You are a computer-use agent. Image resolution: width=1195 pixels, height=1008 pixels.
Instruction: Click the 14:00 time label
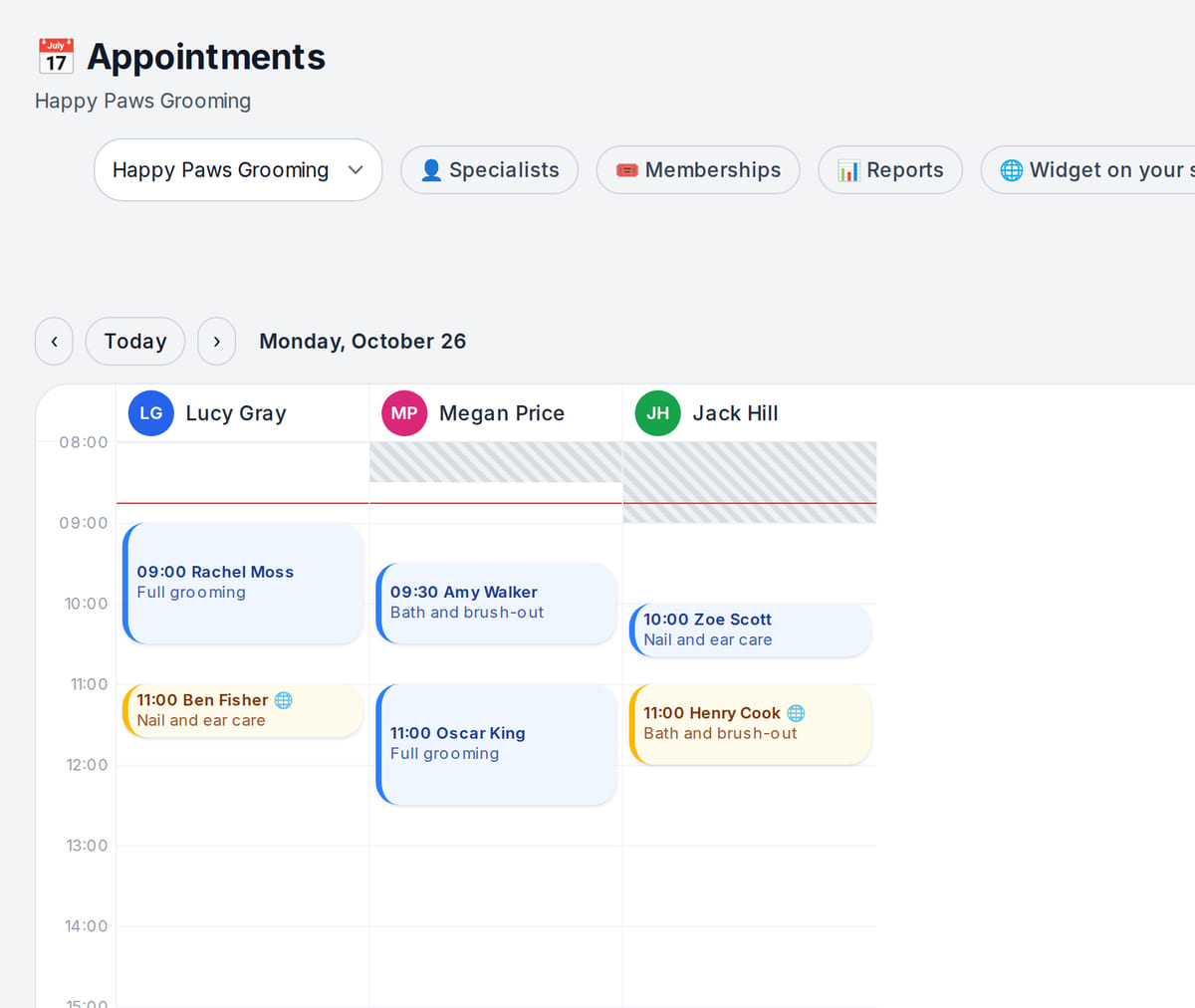point(87,926)
